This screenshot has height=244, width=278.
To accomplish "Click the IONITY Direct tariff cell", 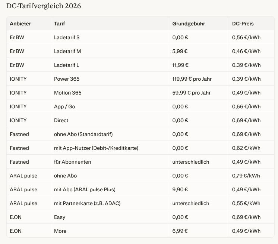I will coord(61,120).
